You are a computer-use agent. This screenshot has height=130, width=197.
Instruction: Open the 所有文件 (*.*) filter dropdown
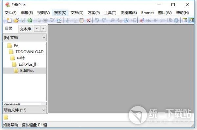[x=25, y=110]
